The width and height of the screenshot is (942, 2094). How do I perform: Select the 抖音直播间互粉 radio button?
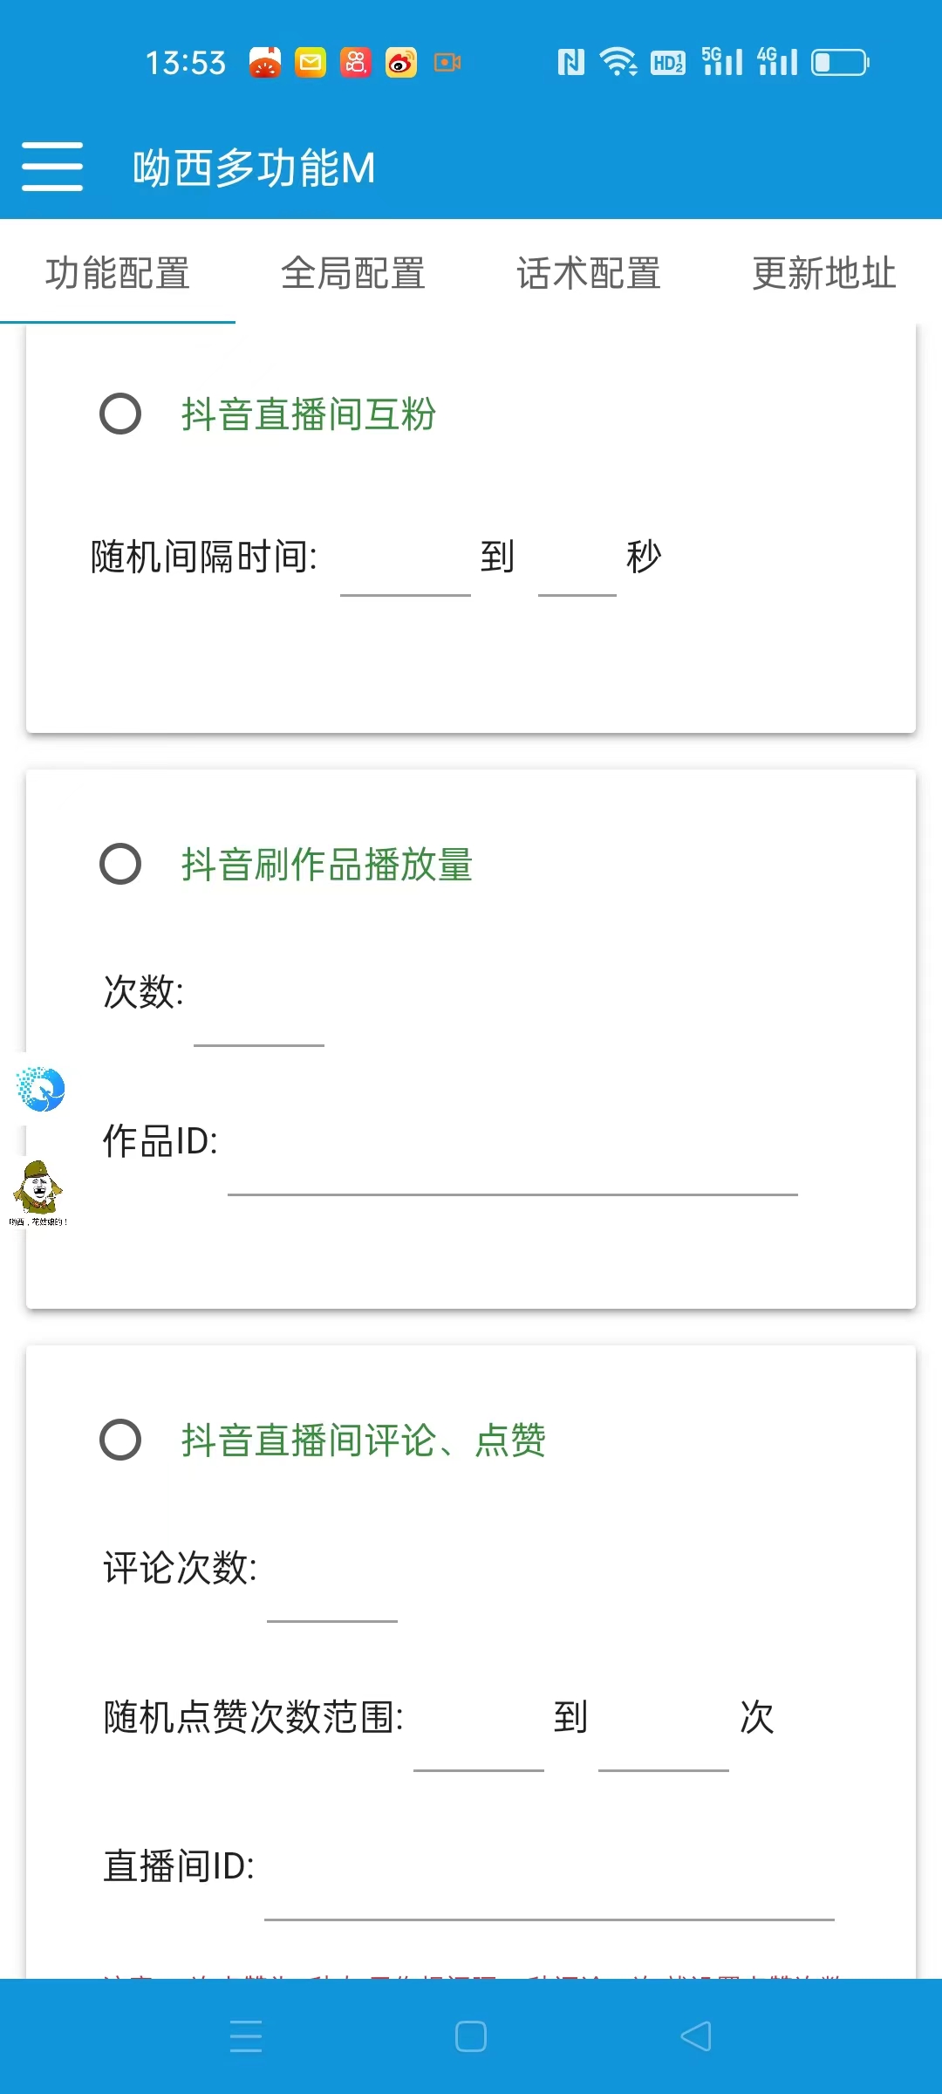pos(122,414)
